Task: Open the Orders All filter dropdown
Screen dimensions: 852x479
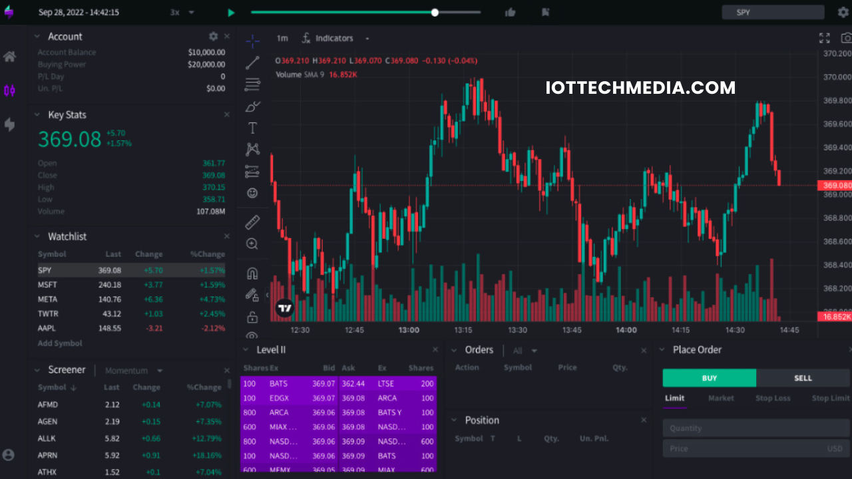Action: [525, 351]
